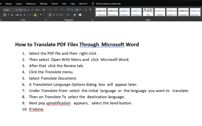Image resolution: width=202 pixels, height=126 pixels.
Task: Center the paragraph text
Action: (x=54, y=15)
